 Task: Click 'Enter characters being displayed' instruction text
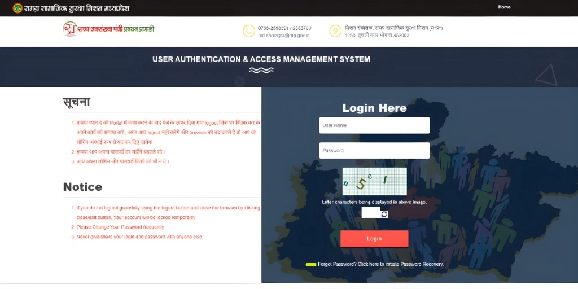point(374,202)
